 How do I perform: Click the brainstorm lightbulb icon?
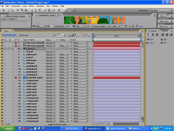click(x=84, y=35)
